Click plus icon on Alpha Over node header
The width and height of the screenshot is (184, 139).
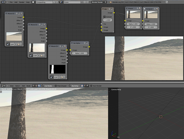click(x=109, y=9)
